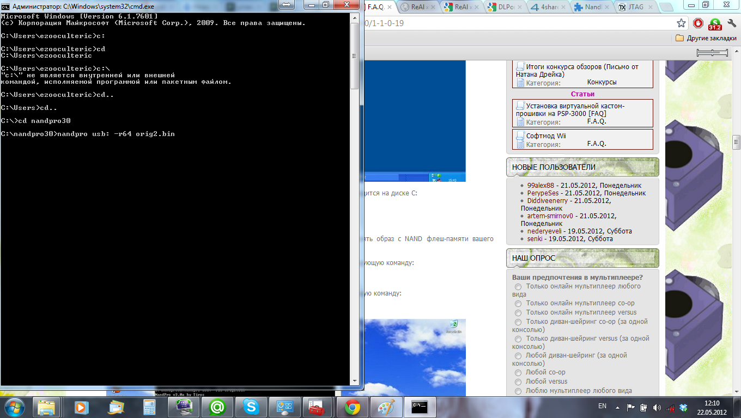Bookmark the page with the star icon
Viewport: 741px width, 418px height.
point(681,23)
